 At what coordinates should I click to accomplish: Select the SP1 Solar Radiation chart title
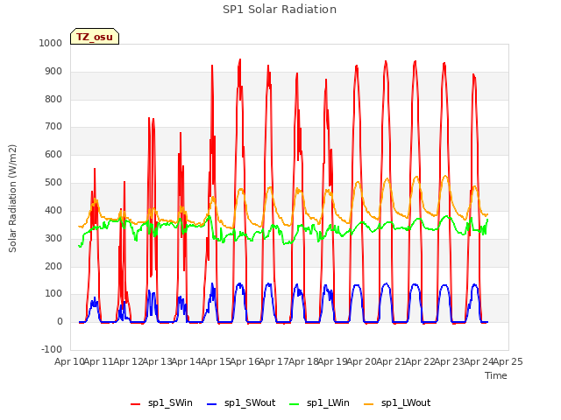(x=280, y=10)
